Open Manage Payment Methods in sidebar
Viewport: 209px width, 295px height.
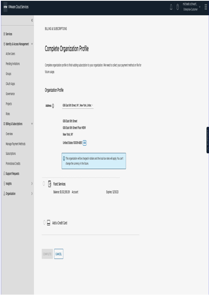[15, 144]
